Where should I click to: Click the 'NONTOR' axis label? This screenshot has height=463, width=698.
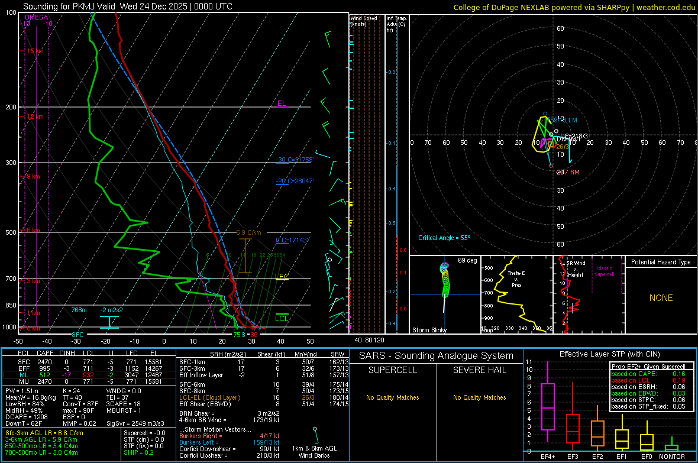pyautogui.click(x=672, y=456)
